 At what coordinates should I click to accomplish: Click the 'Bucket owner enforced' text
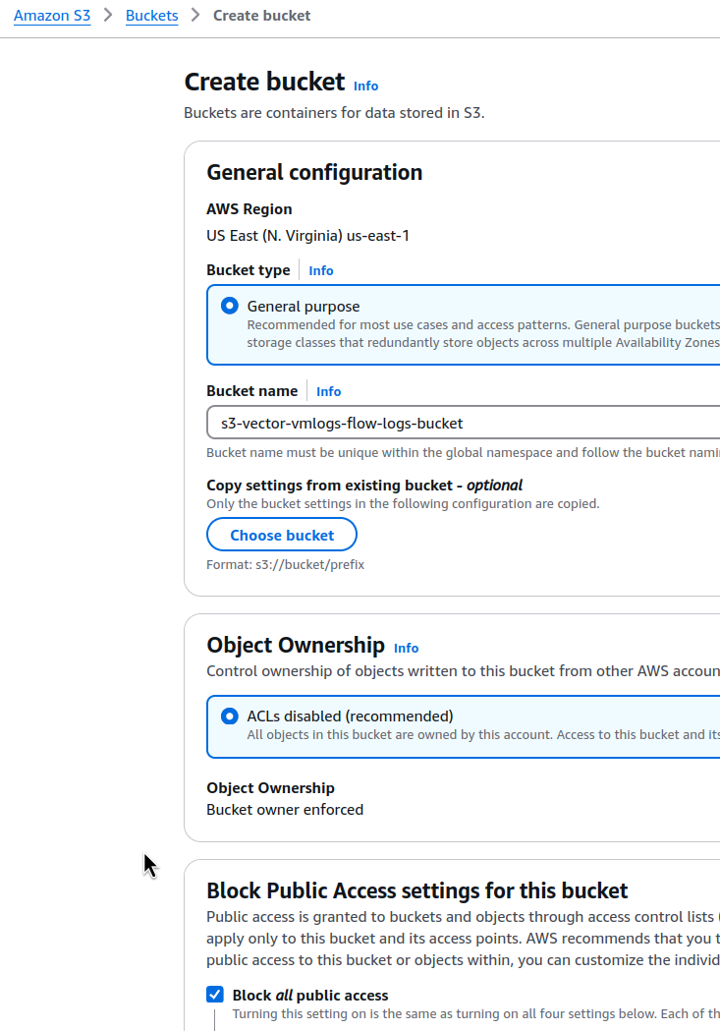click(x=285, y=810)
